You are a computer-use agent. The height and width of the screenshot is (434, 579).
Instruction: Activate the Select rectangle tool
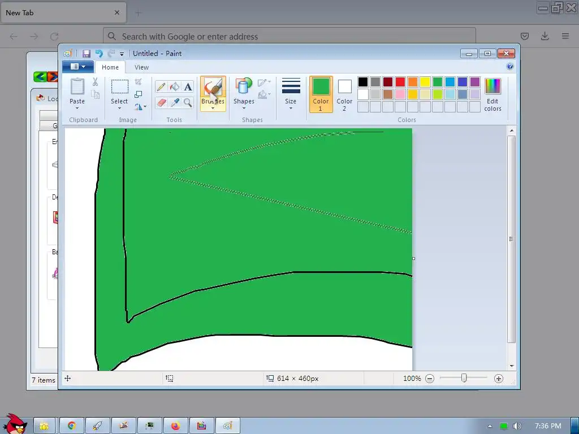(x=120, y=86)
